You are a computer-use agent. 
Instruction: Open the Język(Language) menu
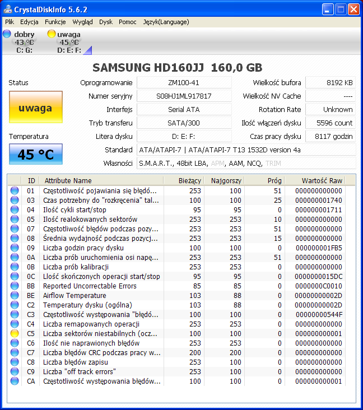pyautogui.click(x=166, y=22)
